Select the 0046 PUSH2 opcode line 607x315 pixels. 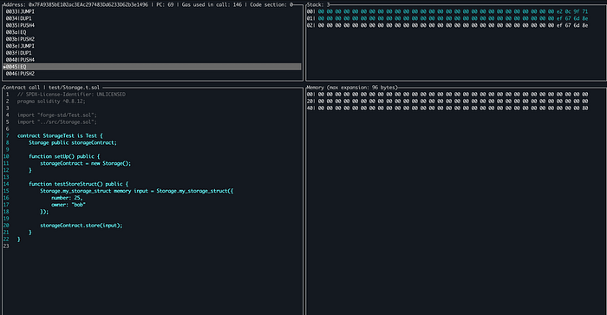point(20,74)
